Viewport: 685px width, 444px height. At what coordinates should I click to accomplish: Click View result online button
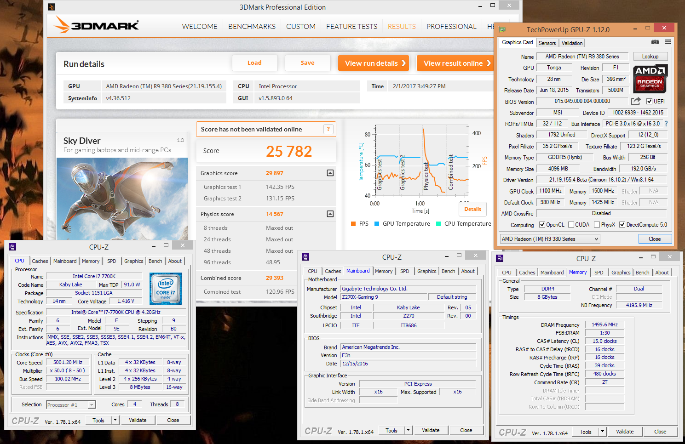coord(455,63)
